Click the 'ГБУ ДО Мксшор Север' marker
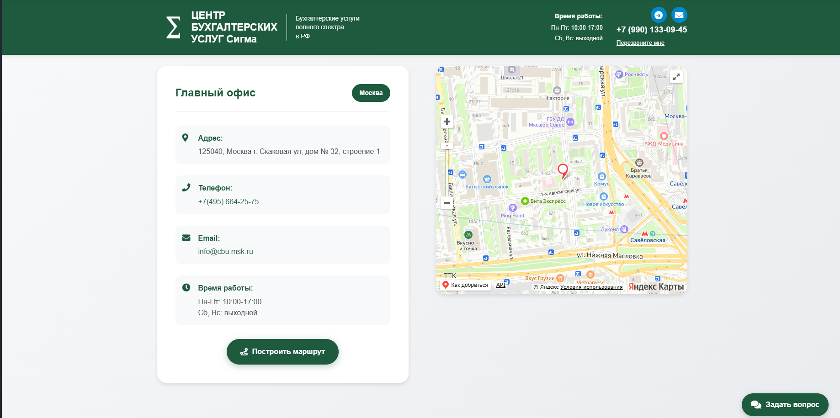This screenshot has width=840, height=418. [x=570, y=122]
